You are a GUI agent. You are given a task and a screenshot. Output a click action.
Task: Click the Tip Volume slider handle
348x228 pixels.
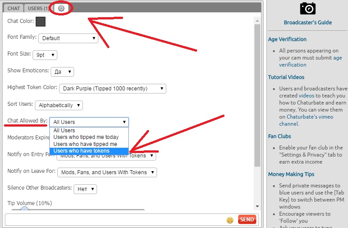click(x=25, y=210)
